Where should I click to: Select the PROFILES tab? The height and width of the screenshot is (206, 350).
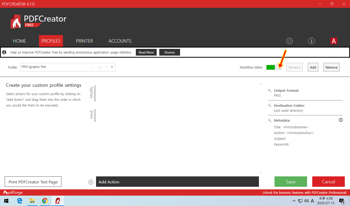pos(51,41)
